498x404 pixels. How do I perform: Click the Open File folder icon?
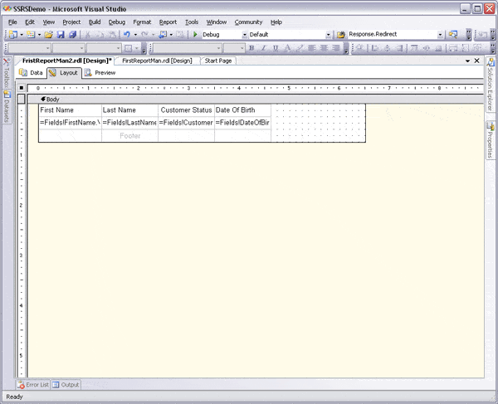tap(49, 35)
